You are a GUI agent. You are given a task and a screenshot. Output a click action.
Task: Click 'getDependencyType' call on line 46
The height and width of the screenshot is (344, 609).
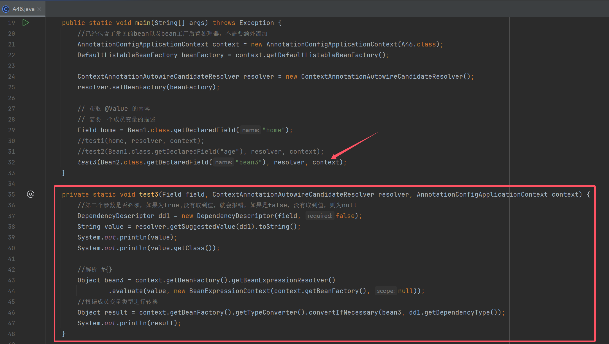[x=457, y=312]
